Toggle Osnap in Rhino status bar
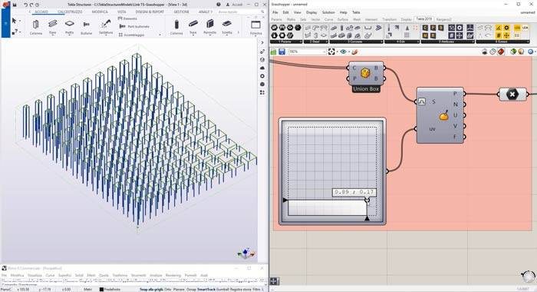Screen dimensions: 537x292 [x=191, y=289]
